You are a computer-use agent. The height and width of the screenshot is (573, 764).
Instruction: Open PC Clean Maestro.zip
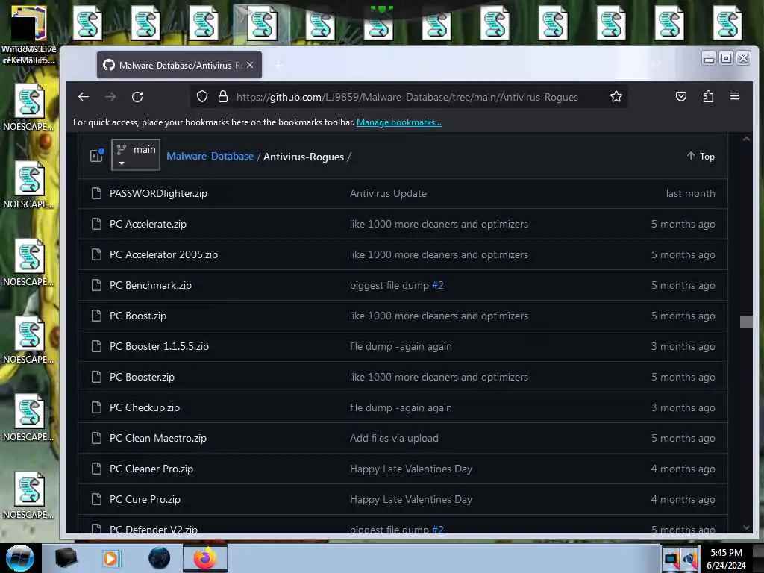(x=158, y=438)
